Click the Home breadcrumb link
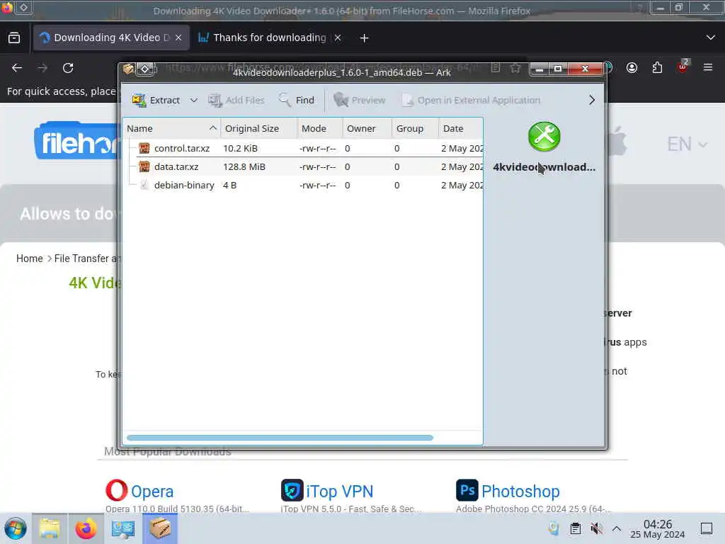Viewport: 725px width, 544px height. pyautogui.click(x=30, y=258)
